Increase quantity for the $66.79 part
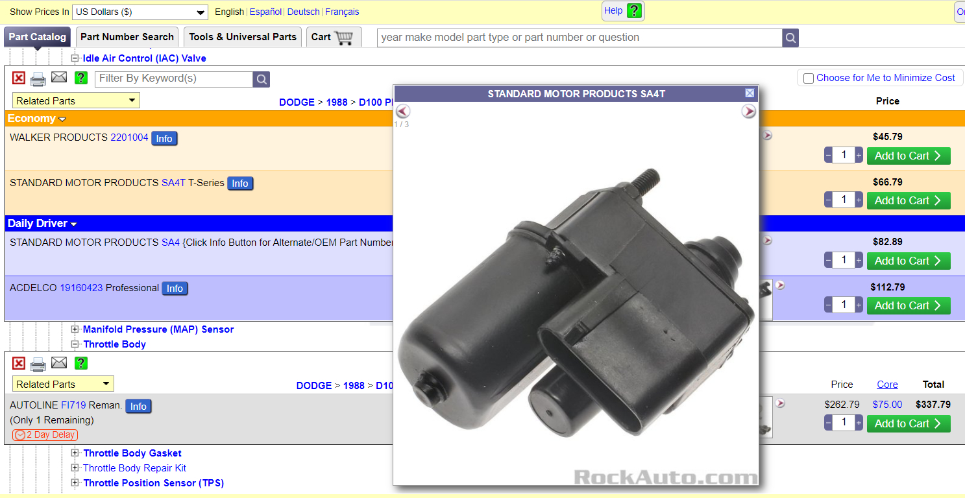 859,200
